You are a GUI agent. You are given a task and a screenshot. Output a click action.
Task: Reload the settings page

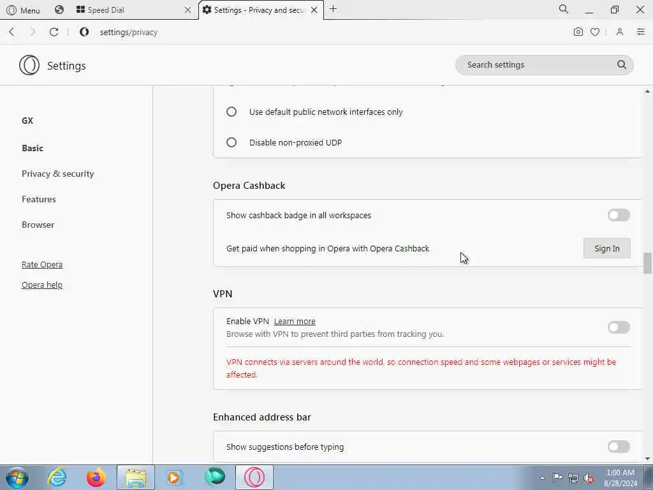(x=54, y=32)
